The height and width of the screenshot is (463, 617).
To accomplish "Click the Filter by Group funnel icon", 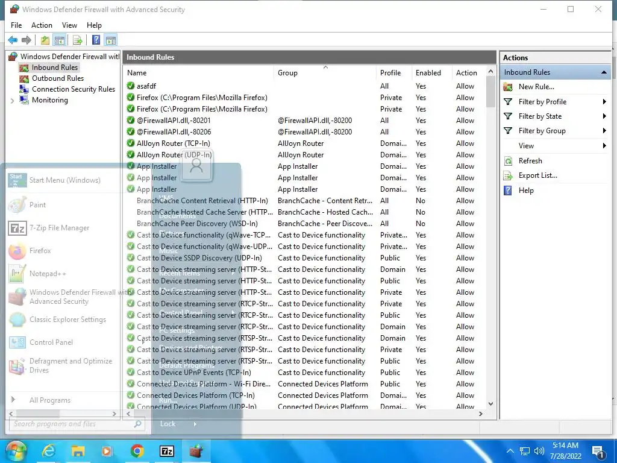I will (x=508, y=131).
